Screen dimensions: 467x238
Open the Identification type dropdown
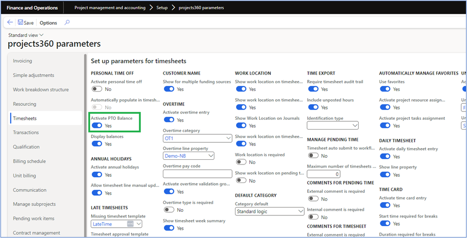pyautogui.click(x=355, y=125)
